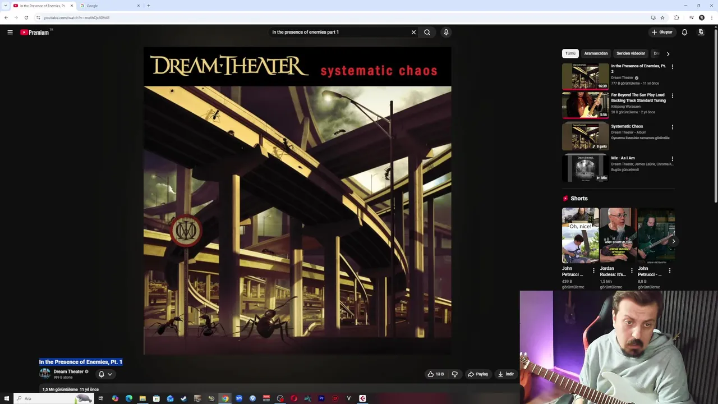The image size is (718, 404).
Task: Open File Explorer from the taskbar
Action: pos(142,398)
